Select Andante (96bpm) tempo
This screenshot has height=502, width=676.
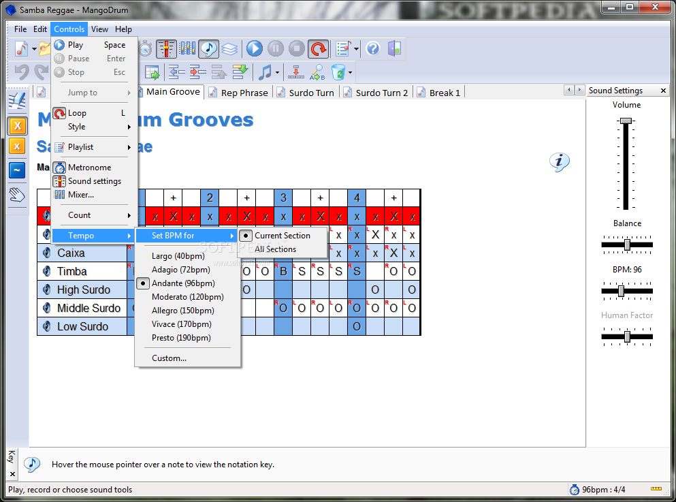[x=187, y=283]
